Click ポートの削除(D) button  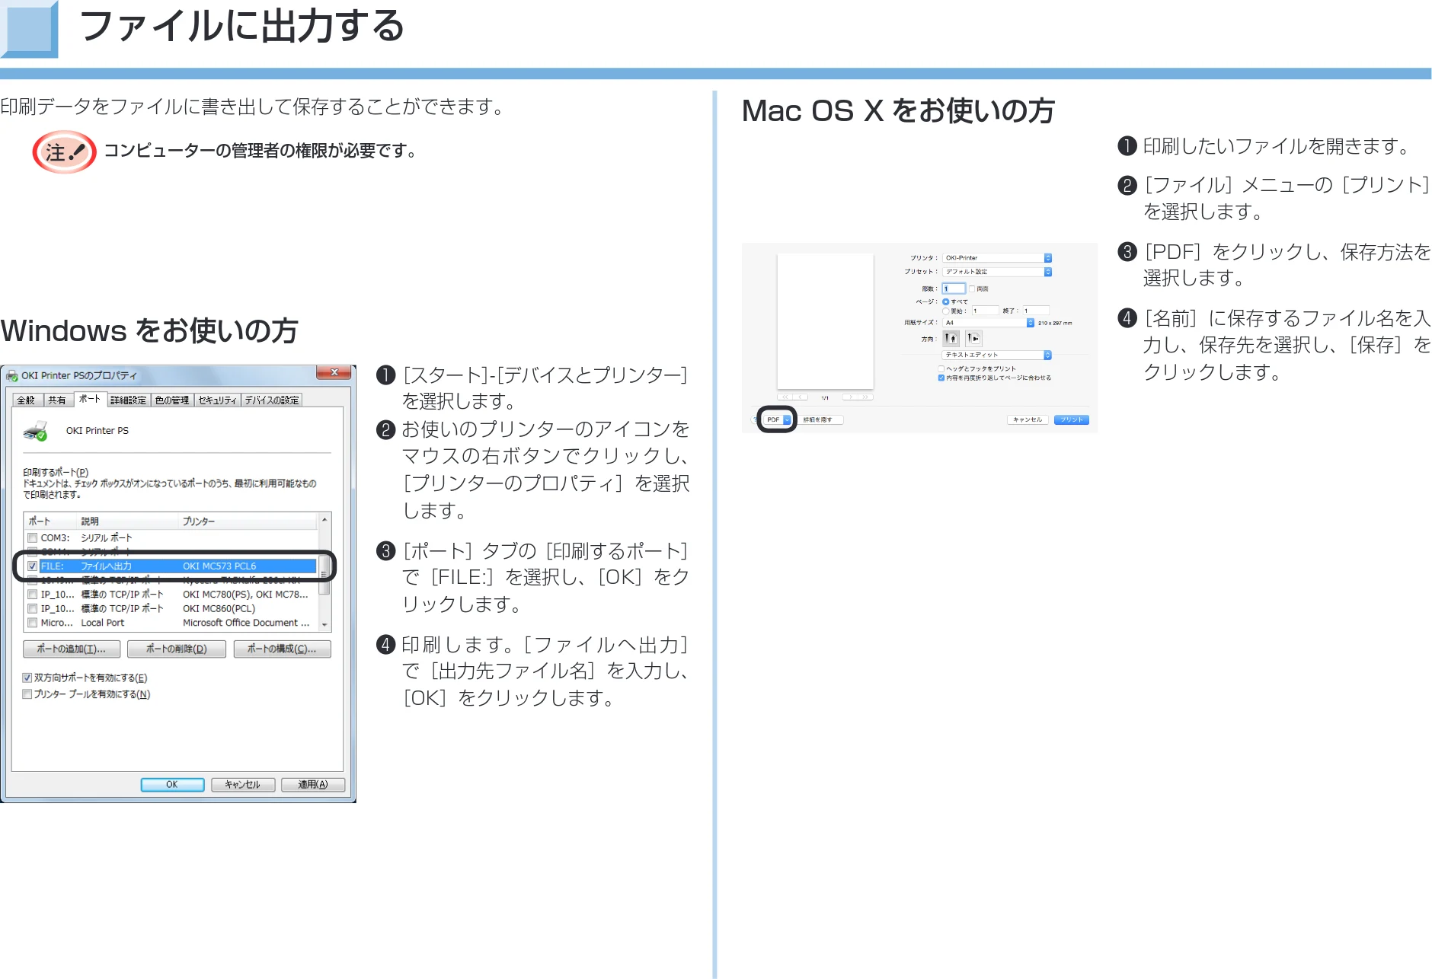[x=177, y=649]
